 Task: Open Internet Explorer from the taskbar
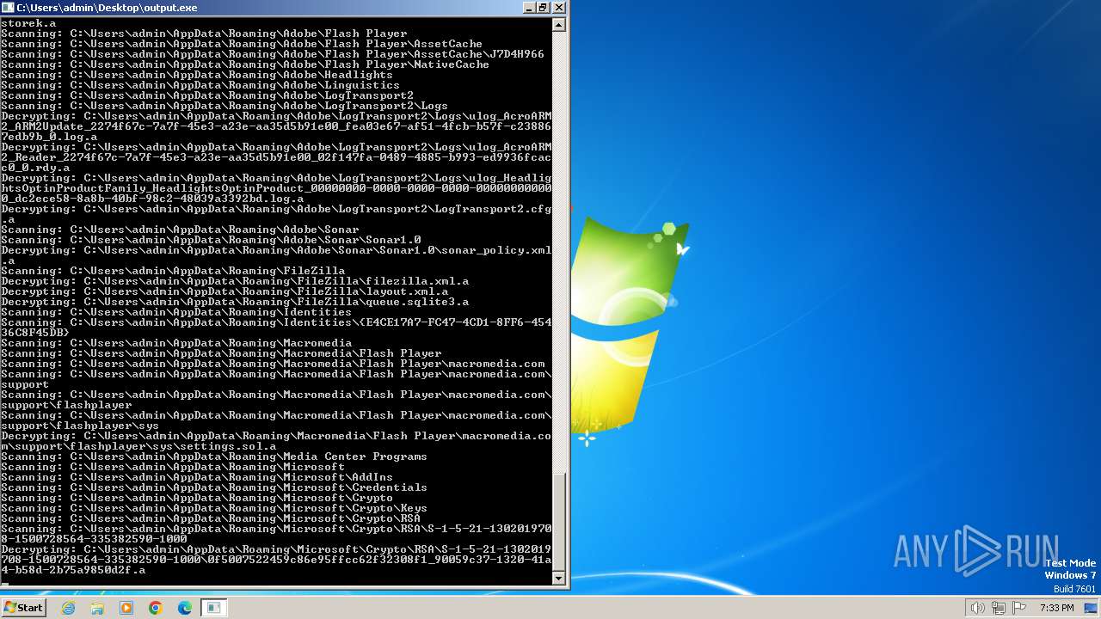pyautogui.click(x=68, y=608)
